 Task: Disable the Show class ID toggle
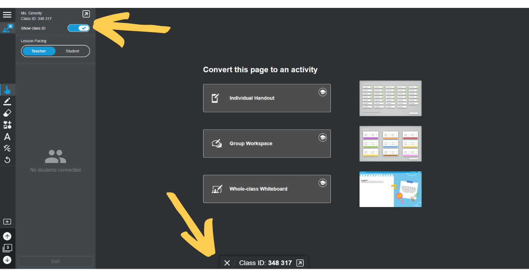(x=78, y=28)
